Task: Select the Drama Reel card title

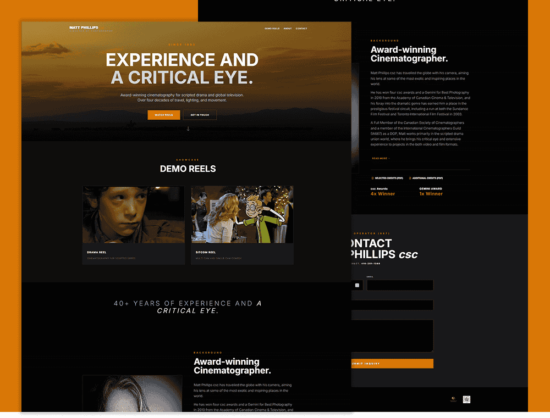Action: pyautogui.click(x=96, y=252)
